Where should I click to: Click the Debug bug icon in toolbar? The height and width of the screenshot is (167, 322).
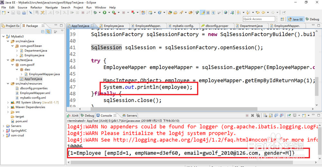[x=95, y=13]
